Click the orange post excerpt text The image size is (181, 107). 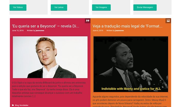[x=130, y=102]
